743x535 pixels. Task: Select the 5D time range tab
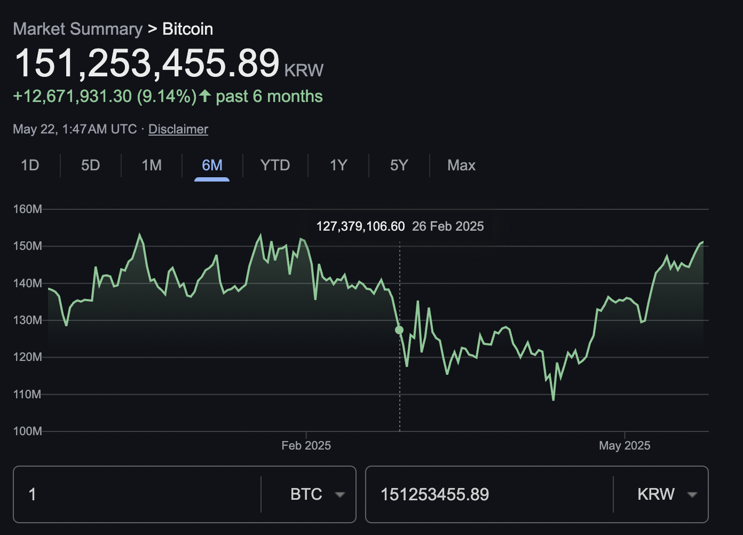pyautogui.click(x=91, y=165)
